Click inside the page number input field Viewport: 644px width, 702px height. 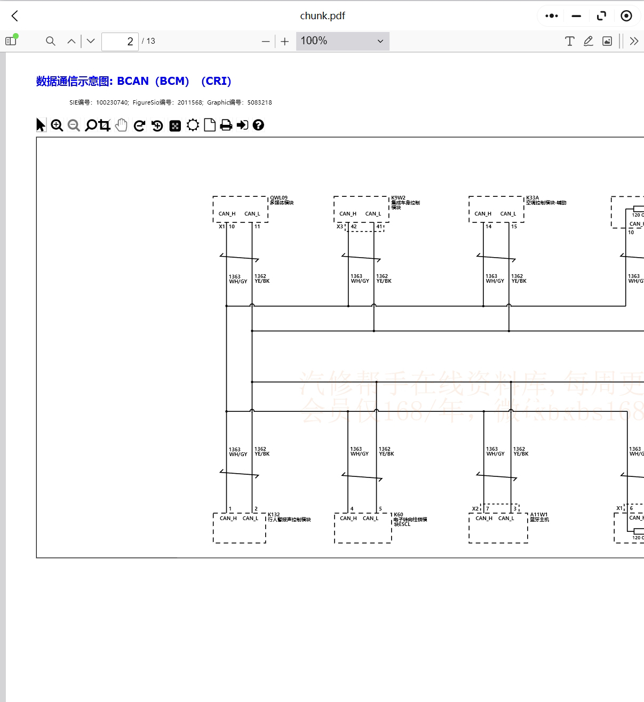pyautogui.click(x=120, y=41)
